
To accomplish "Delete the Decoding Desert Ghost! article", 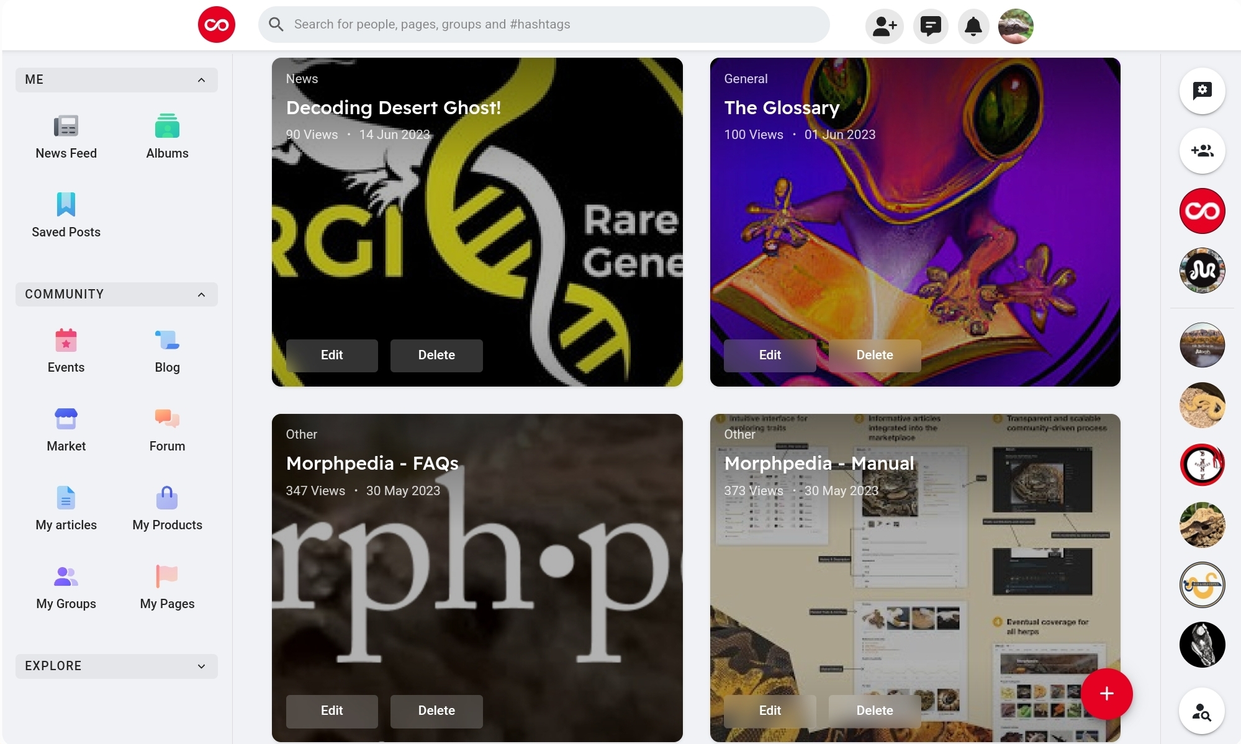I will point(436,355).
